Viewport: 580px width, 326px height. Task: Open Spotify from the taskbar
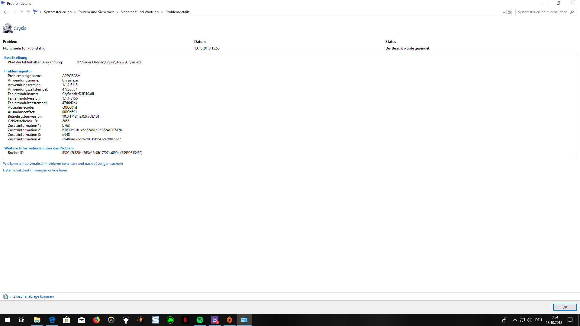(x=200, y=320)
